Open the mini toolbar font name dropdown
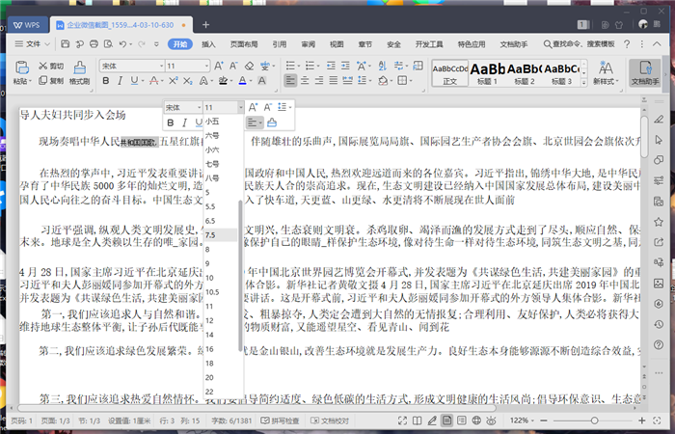The image size is (675, 434). (x=200, y=108)
